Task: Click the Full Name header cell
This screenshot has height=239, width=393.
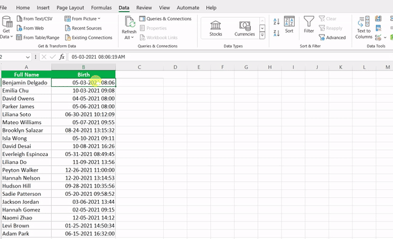Action: (x=26, y=74)
